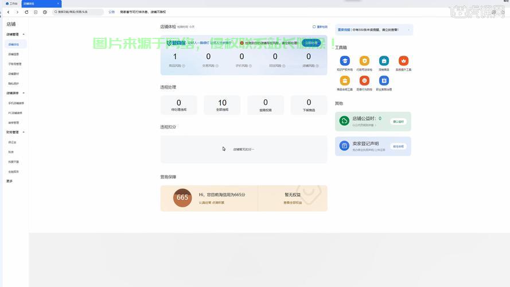Image resolution: width=510 pixels, height=287 pixels.
Task: Click the red warning icon in the risk banner
Action: pos(242,43)
